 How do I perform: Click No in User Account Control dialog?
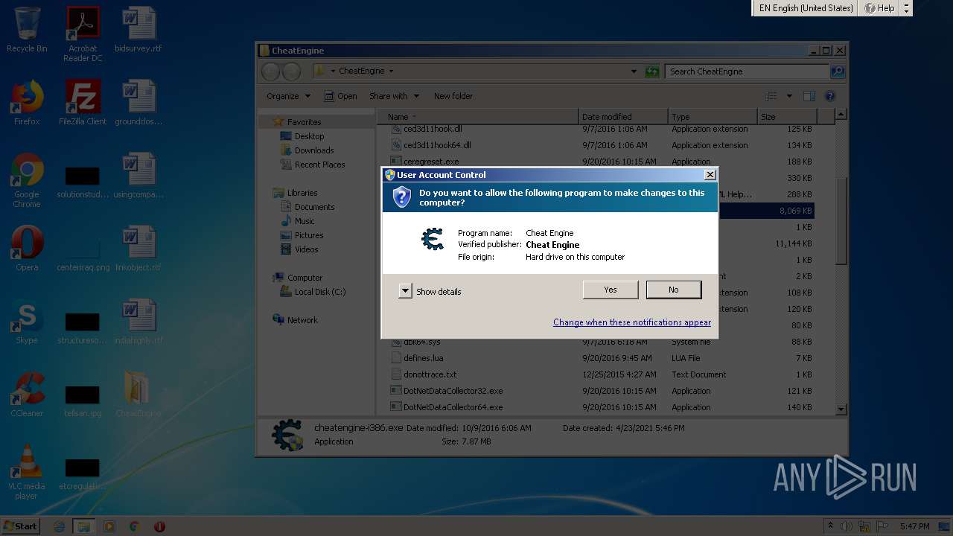click(674, 290)
